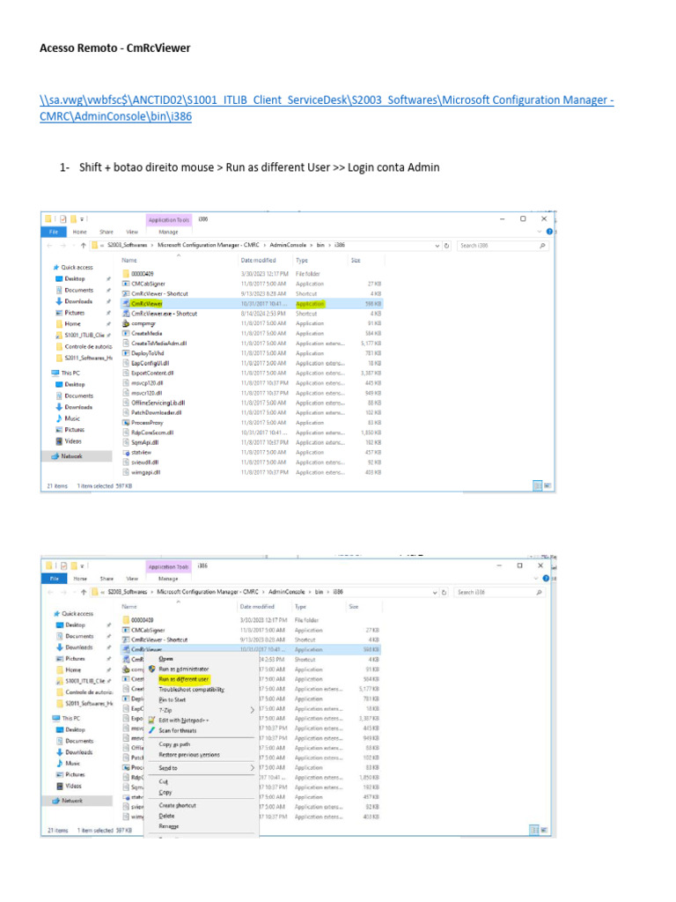Switch to large icons view in upper Explorer status bar

pyautogui.click(x=547, y=486)
